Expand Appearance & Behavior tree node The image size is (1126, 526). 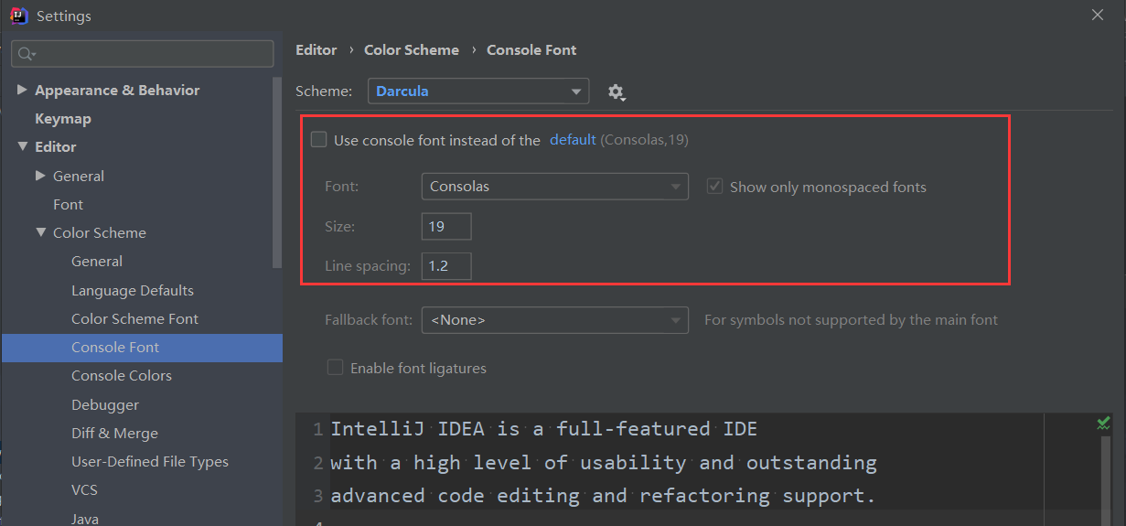(x=22, y=90)
